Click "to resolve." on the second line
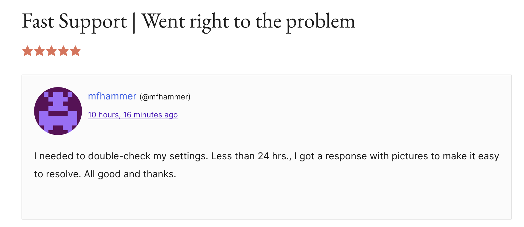524x227 pixels. (x=57, y=174)
